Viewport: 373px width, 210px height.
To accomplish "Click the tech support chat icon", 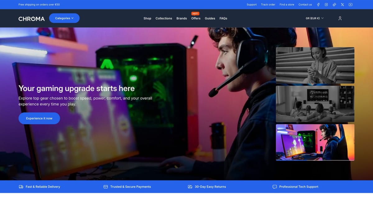I will tap(274, 187).
